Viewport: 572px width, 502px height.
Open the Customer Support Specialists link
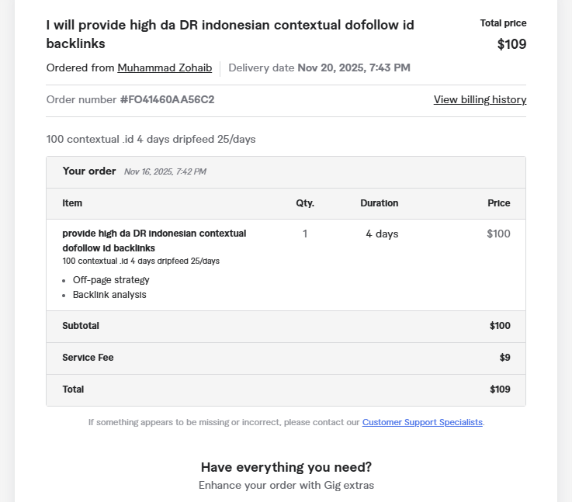422,422
